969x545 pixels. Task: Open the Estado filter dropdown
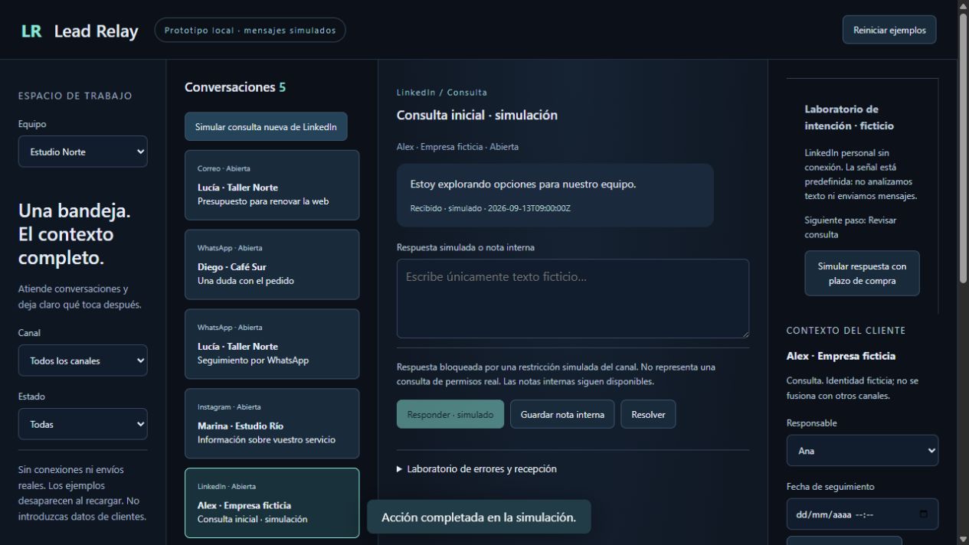pyautogui.click(x=83, y=424)
